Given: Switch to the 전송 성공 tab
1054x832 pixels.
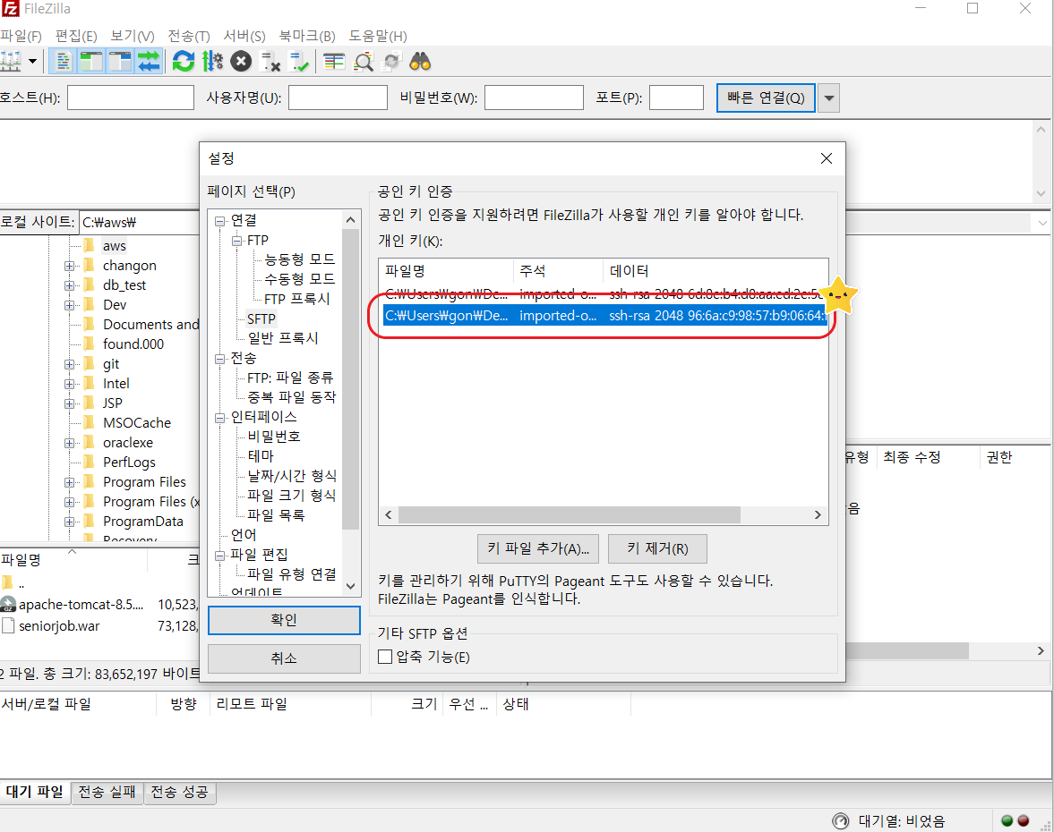Looking at the screenshot, I should tap(179, 793).
